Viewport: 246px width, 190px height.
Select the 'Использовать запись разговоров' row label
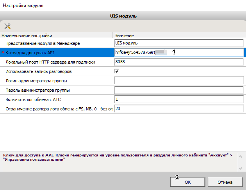(x=39, y=71)
